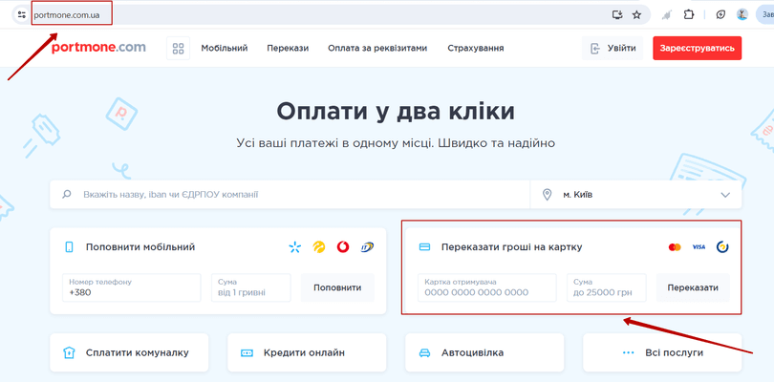
Task: Click the Поповнити button
Action: click(x=337, y=287)
